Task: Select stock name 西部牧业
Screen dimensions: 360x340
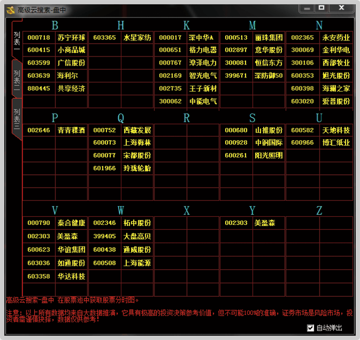Action: (336, 63)
